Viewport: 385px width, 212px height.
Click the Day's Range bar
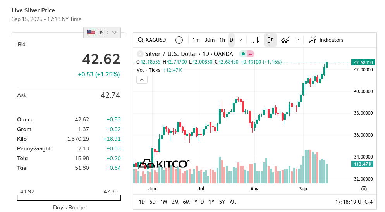pyautogui.click(x=69, y=198)
